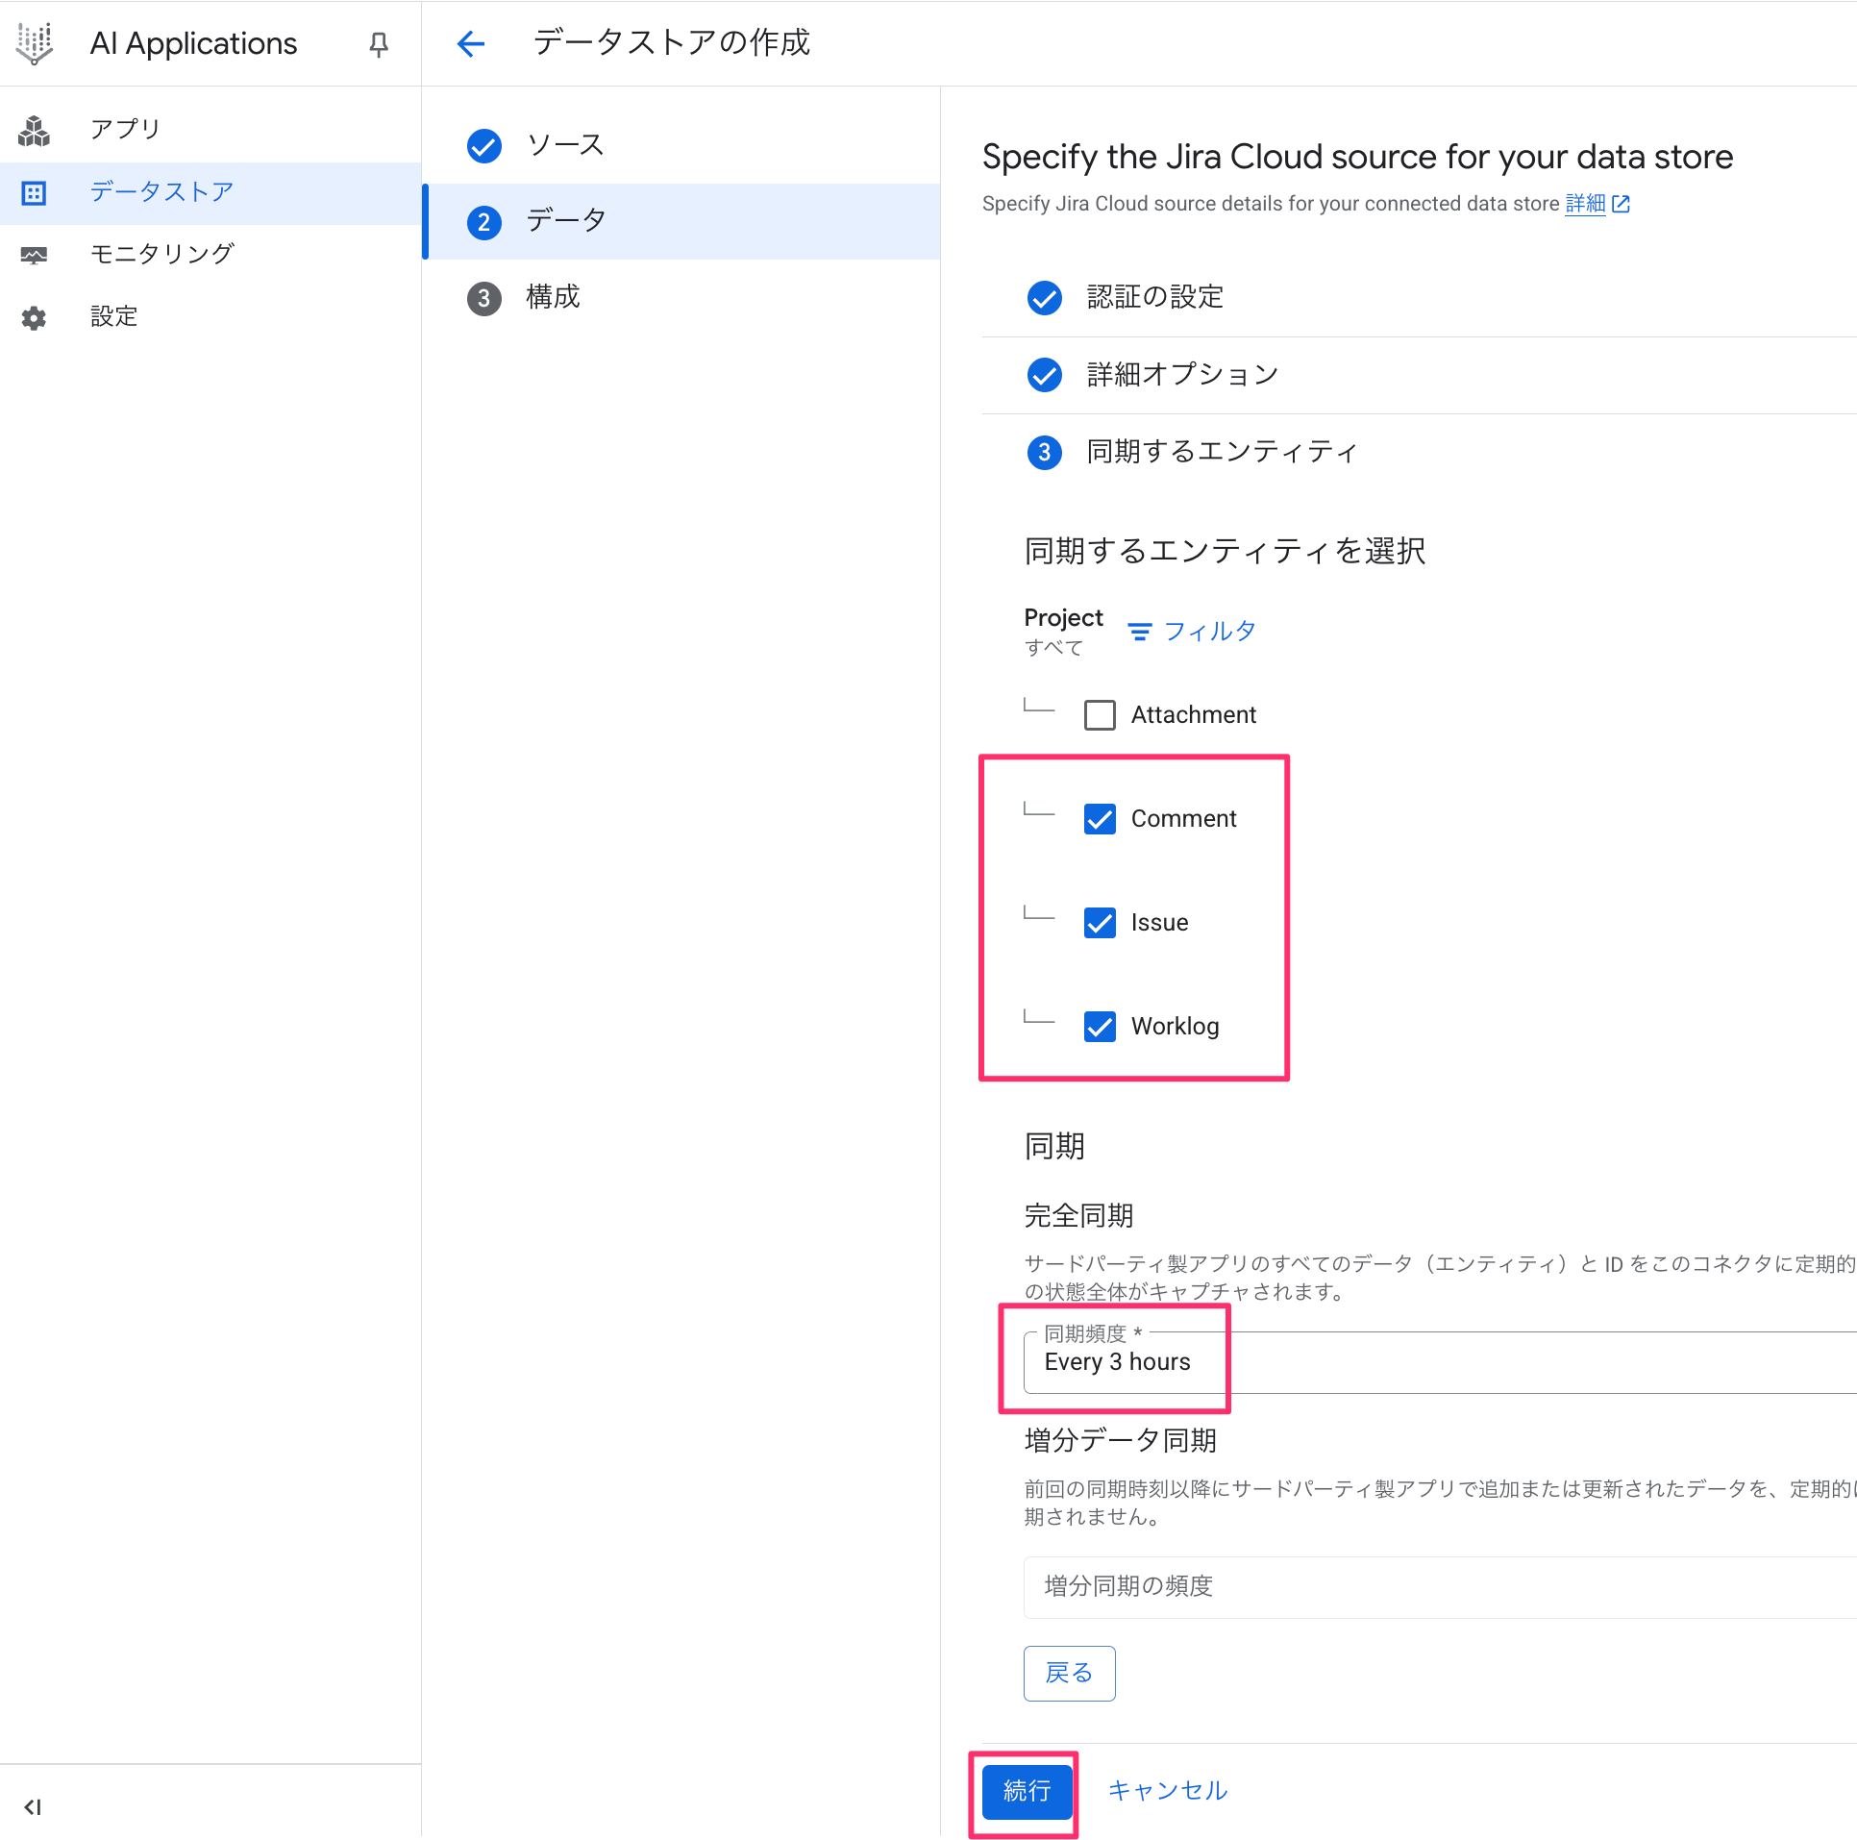Screen dimensions: 1857x1840
Task: Click the すべて text under Project
Action: point(1053,649)
